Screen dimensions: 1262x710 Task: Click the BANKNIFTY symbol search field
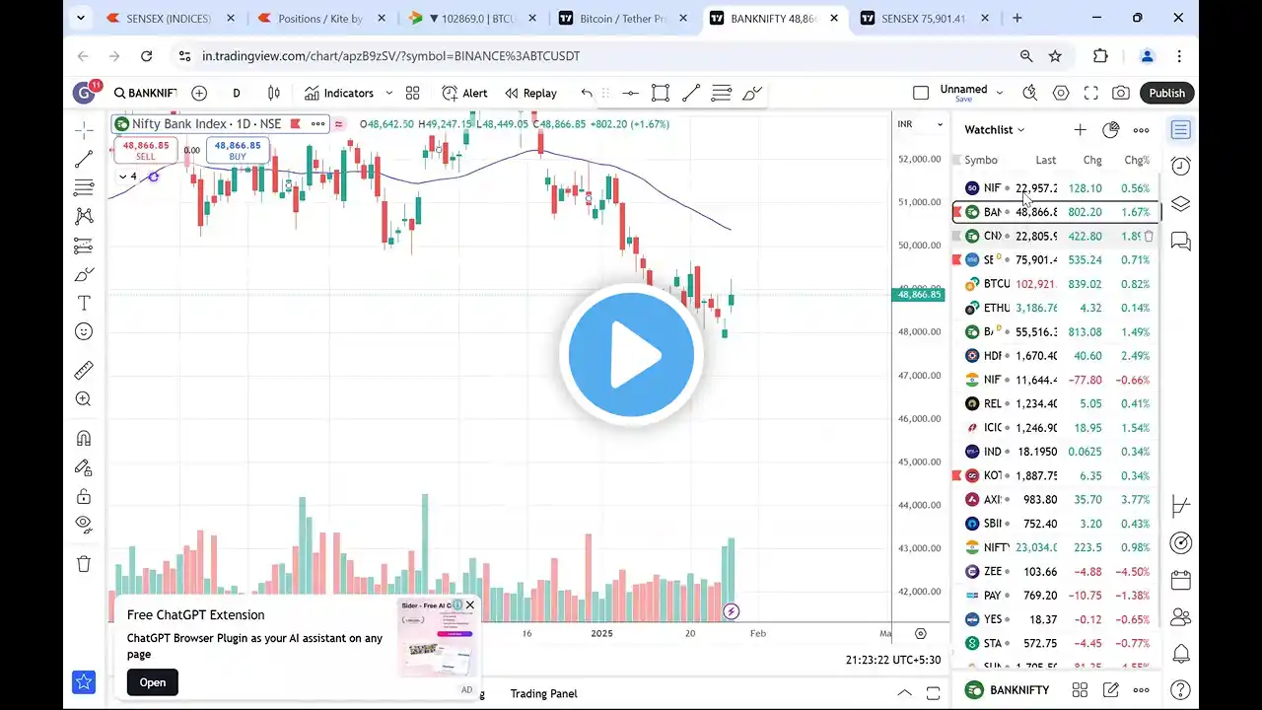pos(145,93)
